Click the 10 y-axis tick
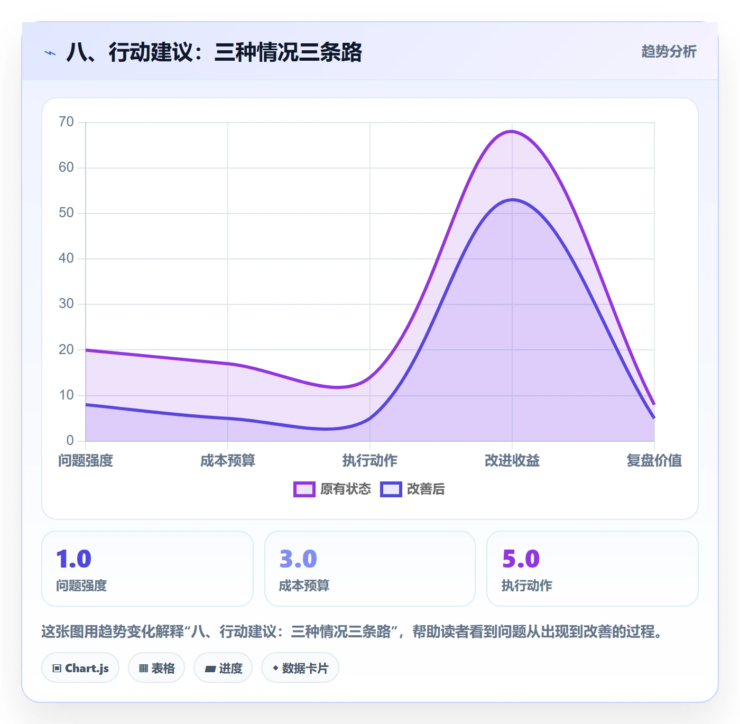Screen dimensions: 740x724 click(66, 395)
